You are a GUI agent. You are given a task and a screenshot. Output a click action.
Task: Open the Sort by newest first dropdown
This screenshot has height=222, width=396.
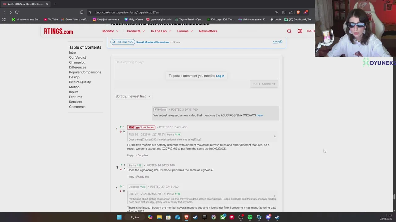133,96
